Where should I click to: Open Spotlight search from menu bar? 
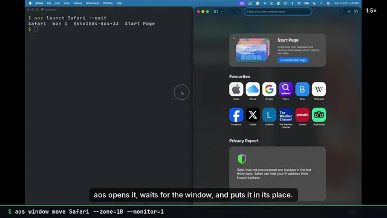click(321, 3)
